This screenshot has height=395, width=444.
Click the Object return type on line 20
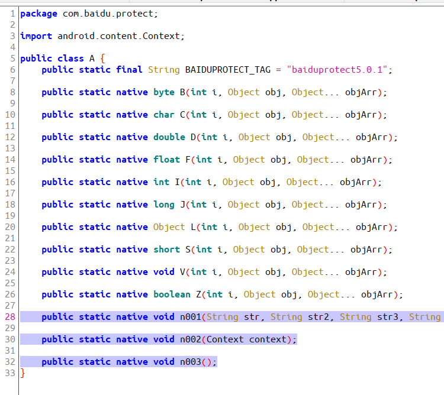click(x=169, y=227)
